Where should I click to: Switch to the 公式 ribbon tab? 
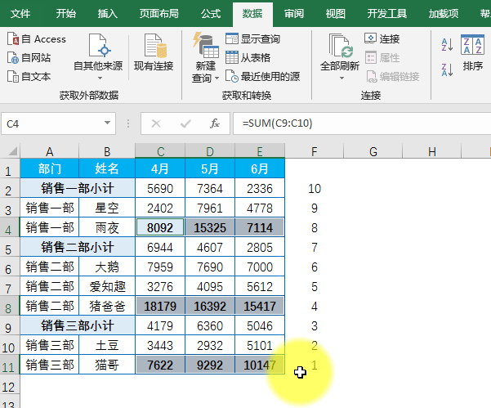click(210, 14)
